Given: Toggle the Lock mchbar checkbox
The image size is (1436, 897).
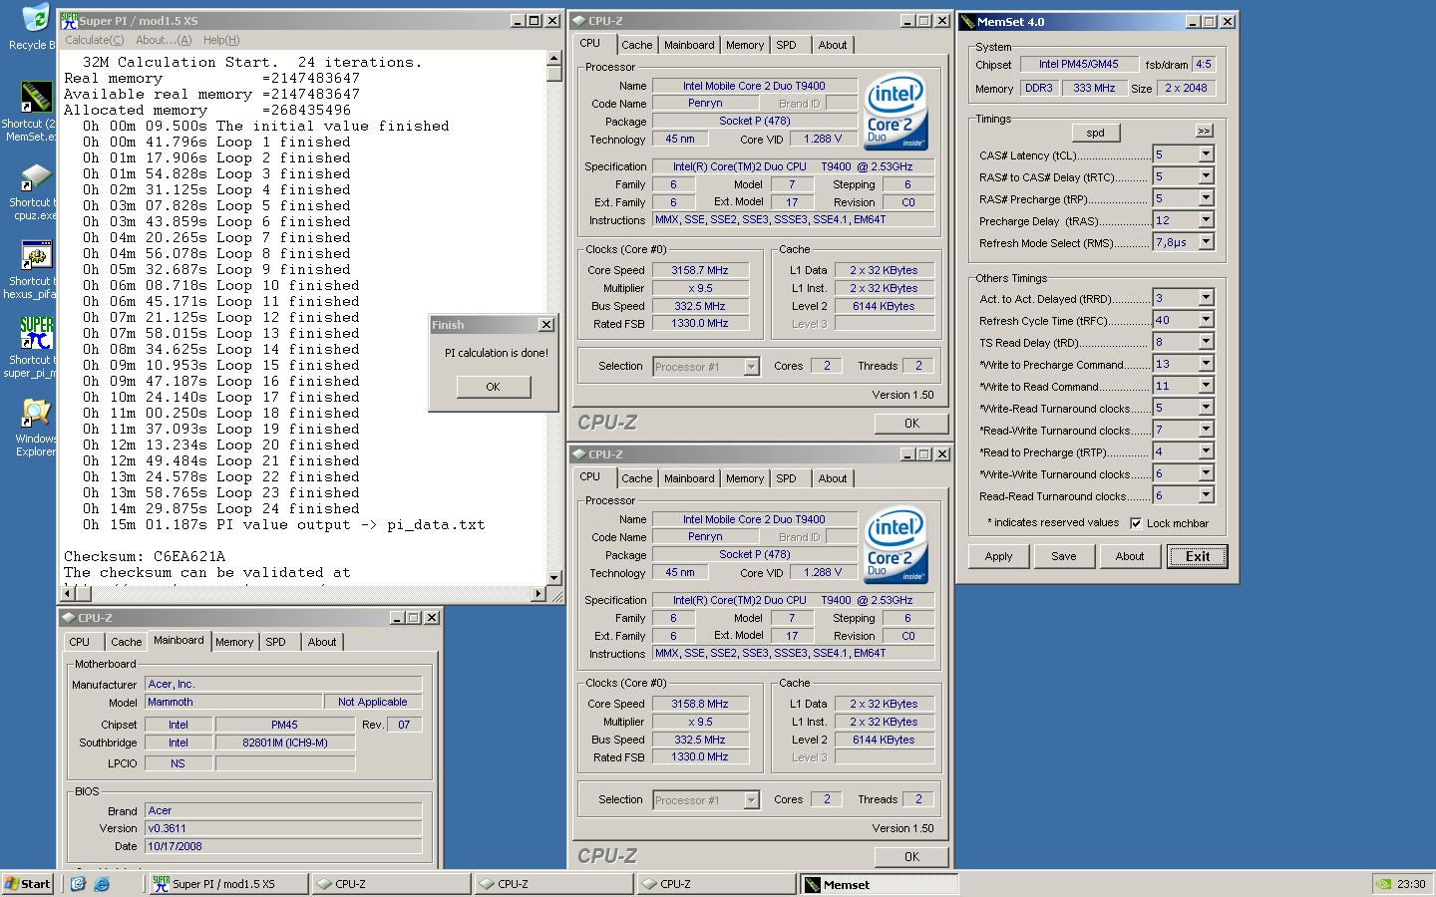Looking at the screenshot, I should point(1135,523).
